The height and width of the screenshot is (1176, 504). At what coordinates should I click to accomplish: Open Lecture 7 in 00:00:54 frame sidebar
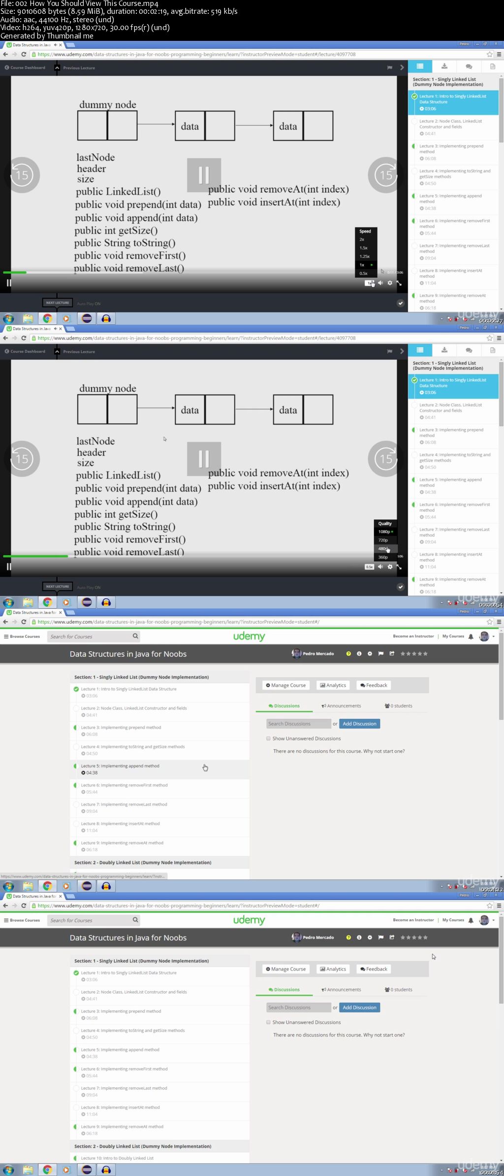click(x=453, y=536)
